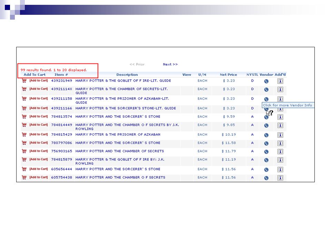Click the cart icon for item 605656444

coord(24,169)
